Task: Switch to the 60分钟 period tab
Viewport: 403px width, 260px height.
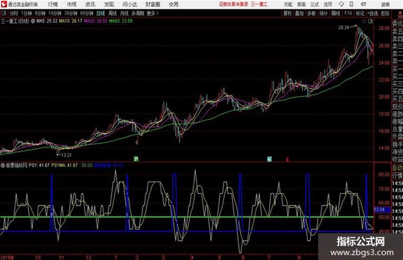Action: tap(87, 13)
